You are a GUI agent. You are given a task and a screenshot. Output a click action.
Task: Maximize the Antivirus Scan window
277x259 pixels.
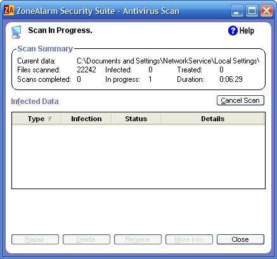pyautogui.click(x=252, y=11)
